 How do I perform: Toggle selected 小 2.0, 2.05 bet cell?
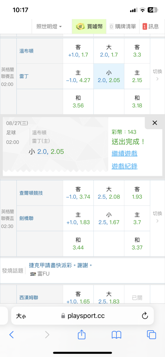(109, 76)
